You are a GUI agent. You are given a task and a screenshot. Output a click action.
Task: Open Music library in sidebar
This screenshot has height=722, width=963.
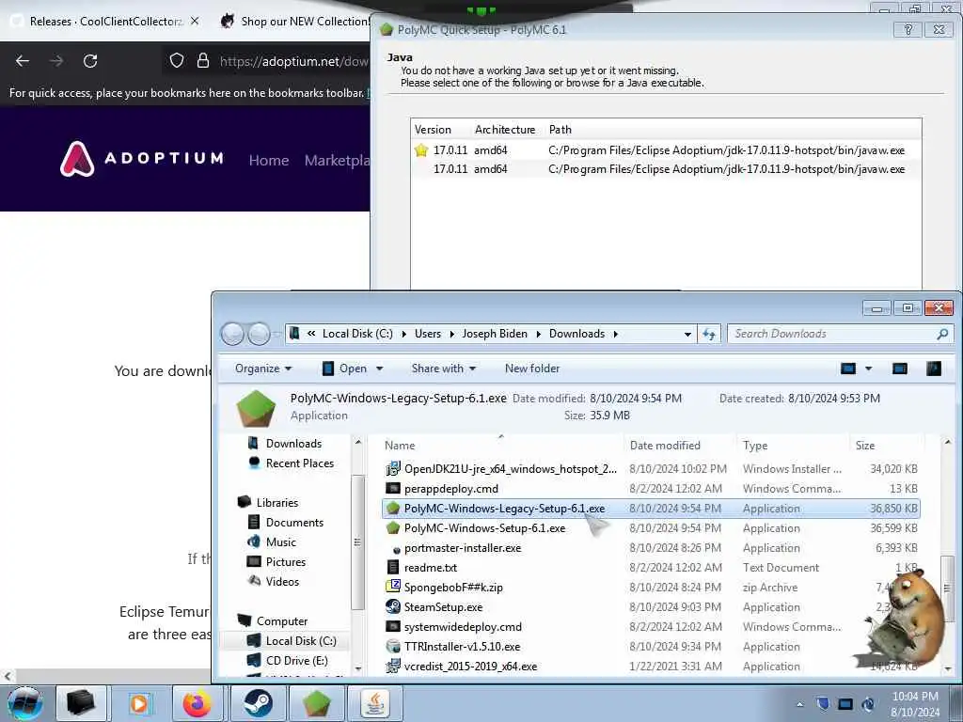pos(272,541)
